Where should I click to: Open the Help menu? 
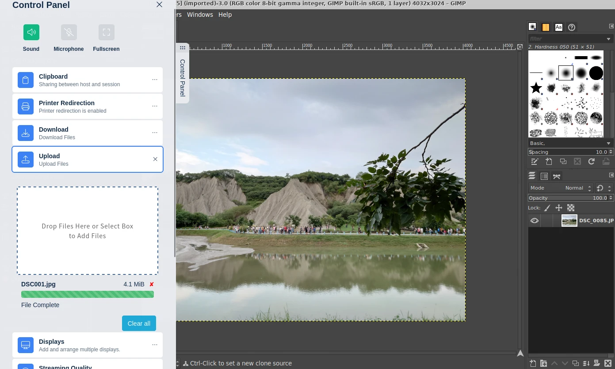[225, 15]
